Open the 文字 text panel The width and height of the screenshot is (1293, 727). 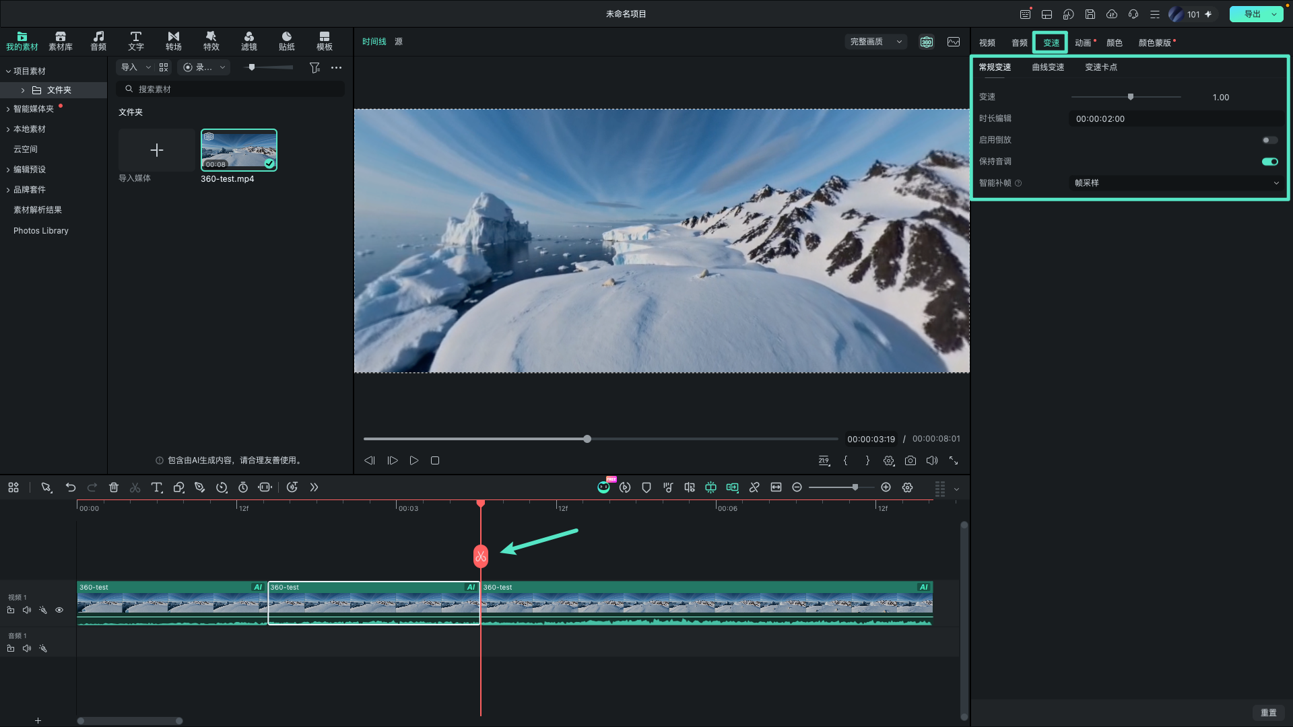pyautogui.click(x=135, y=41)
